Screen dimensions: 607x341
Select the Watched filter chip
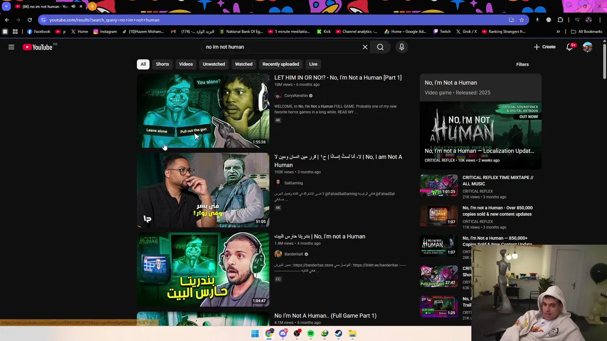point(244,64)
